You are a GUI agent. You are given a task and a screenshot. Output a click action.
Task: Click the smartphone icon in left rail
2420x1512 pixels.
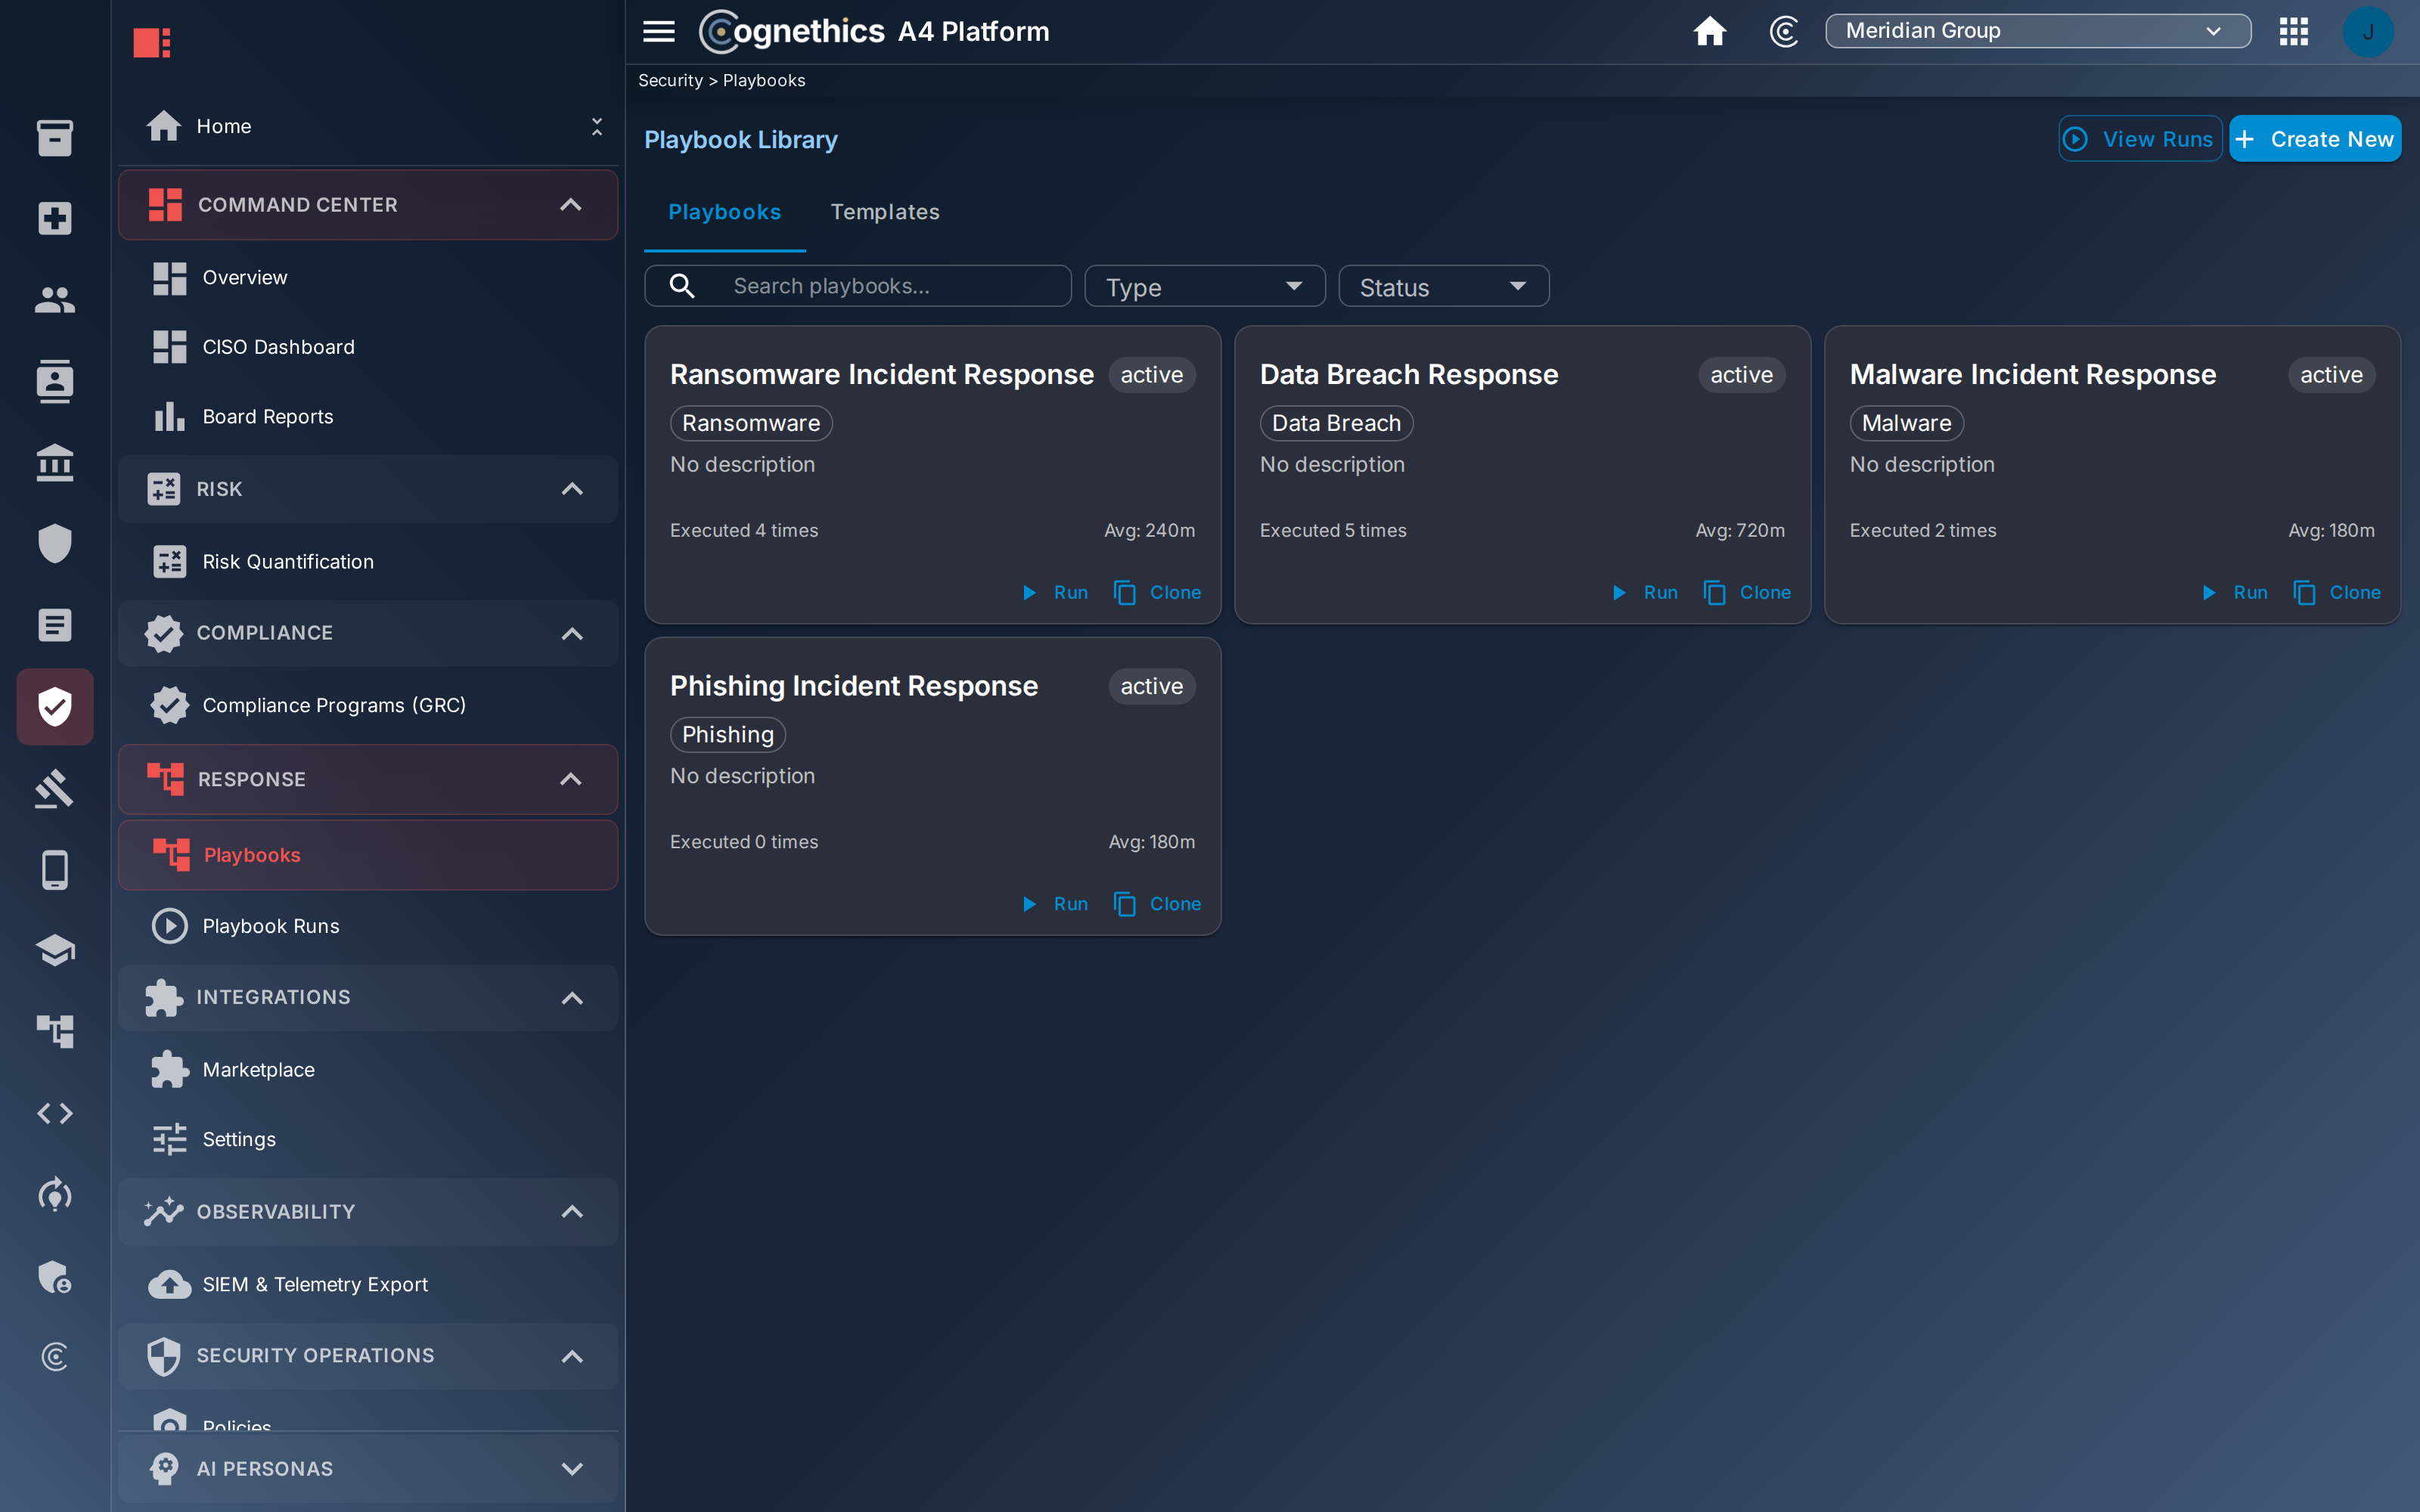[55, 870]
